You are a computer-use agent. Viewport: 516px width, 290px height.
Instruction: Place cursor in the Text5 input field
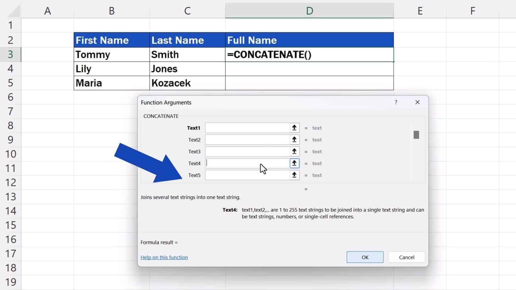click(248, 175)
